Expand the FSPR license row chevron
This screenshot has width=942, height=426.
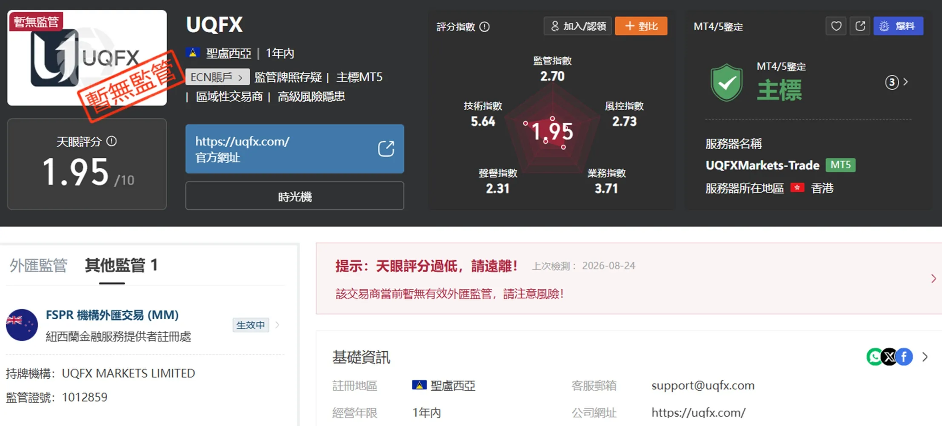tap(277, 325)
